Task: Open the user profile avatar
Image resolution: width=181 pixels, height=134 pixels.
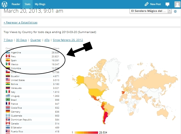Action: pyautogui.click(x=176, y=4)
